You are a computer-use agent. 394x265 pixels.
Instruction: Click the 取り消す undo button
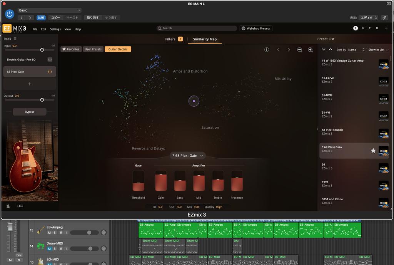click(92, 18)
